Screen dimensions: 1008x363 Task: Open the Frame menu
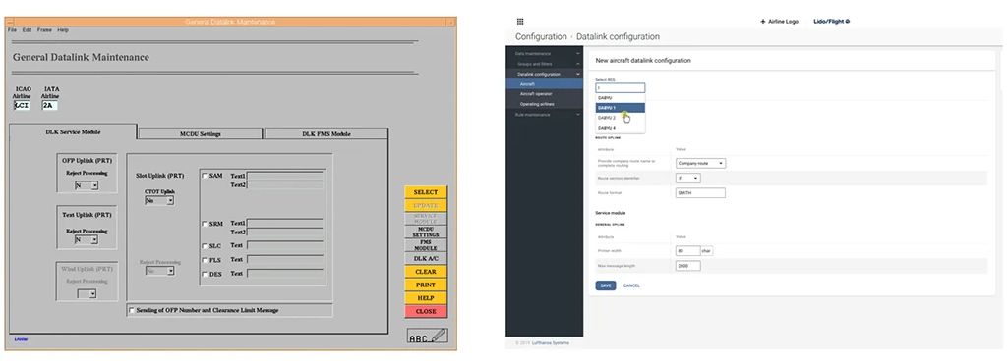(x=44, y=30)
